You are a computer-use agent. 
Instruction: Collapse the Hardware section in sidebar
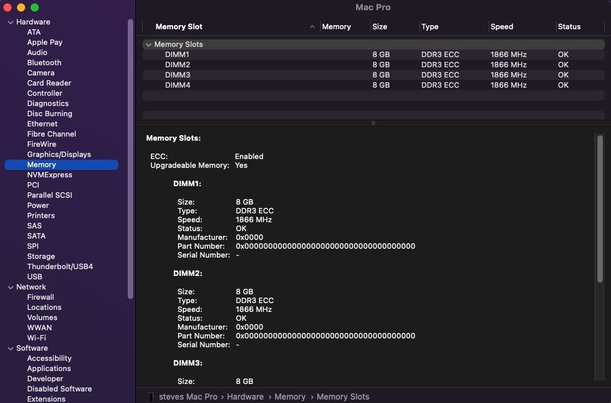10,22
